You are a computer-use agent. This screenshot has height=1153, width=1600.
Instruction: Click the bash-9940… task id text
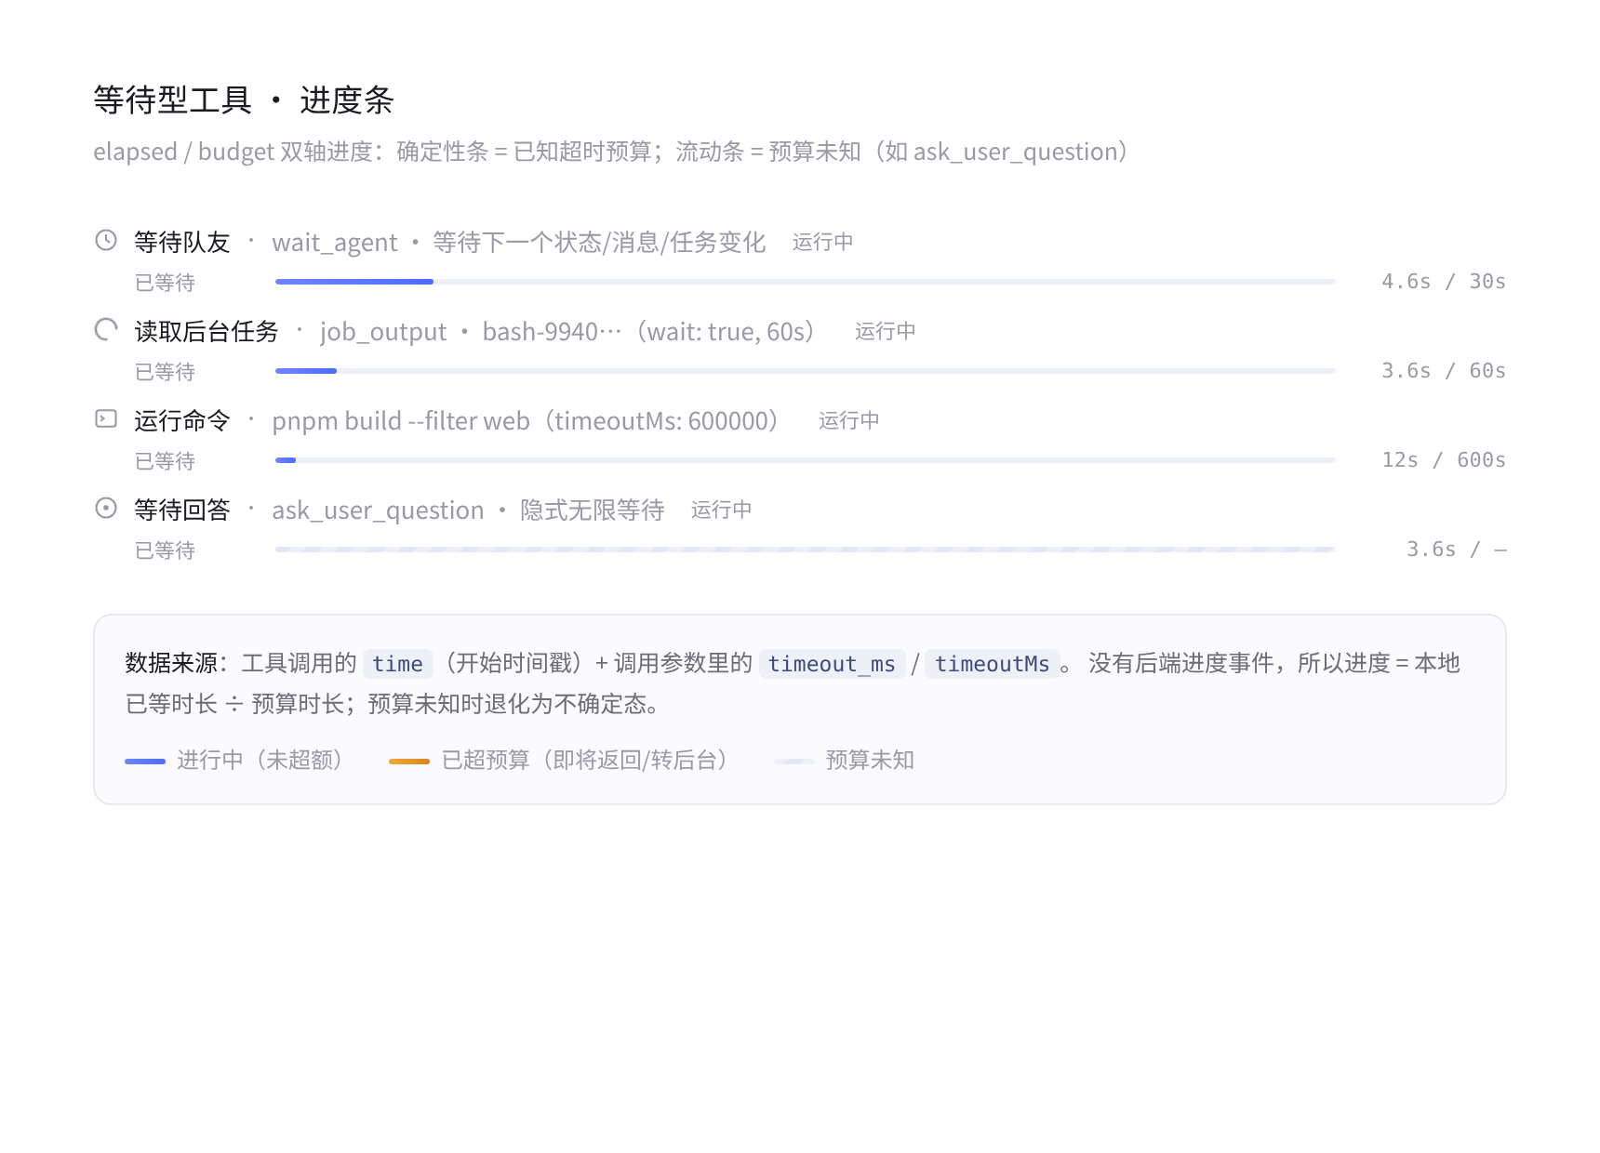(552, 332)
